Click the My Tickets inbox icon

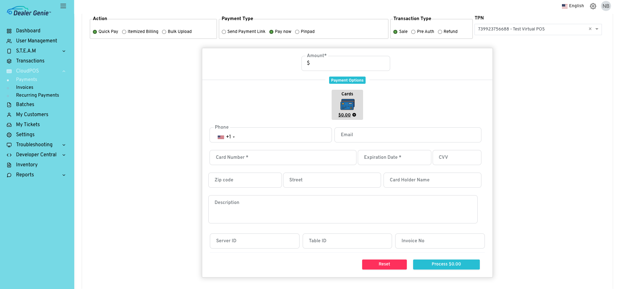[x=9, y=125]
